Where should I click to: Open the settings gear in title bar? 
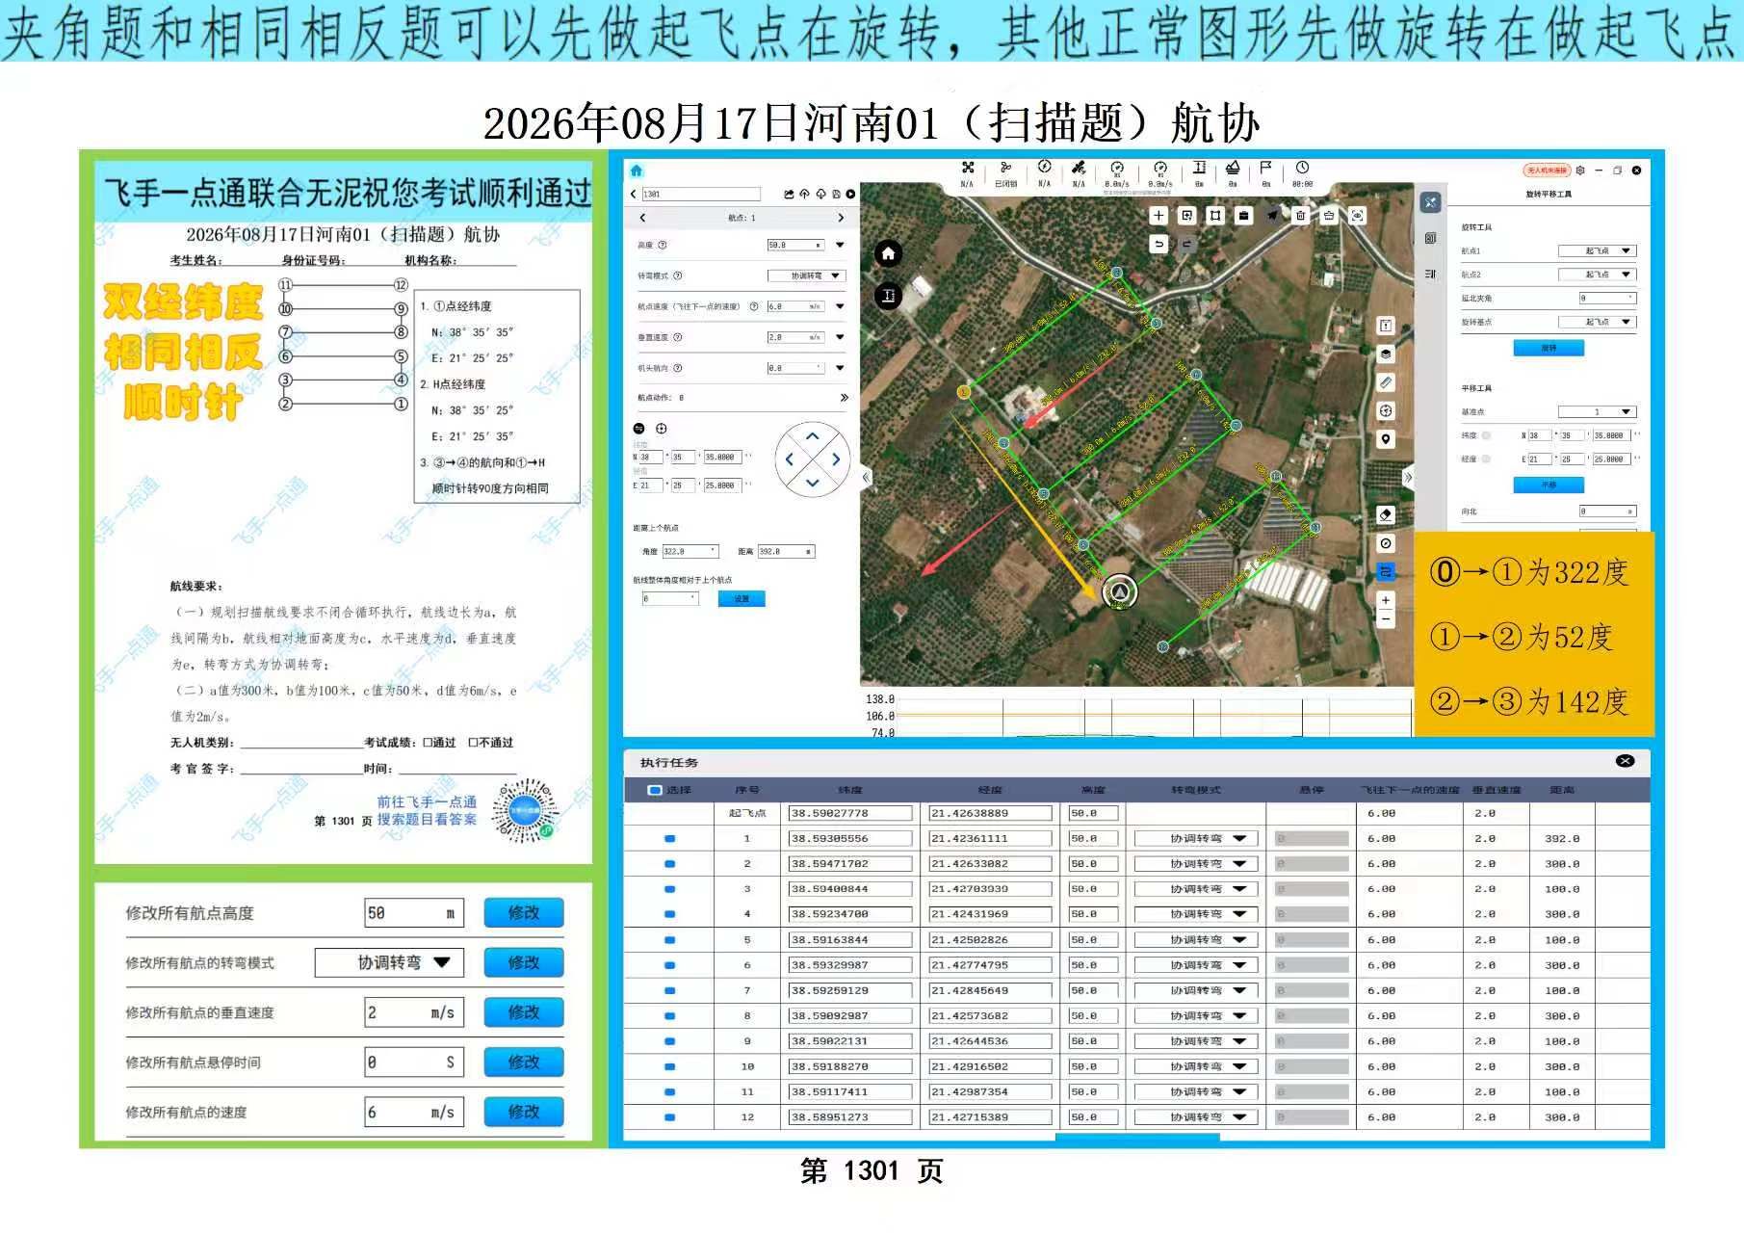tap(1580, 171)
